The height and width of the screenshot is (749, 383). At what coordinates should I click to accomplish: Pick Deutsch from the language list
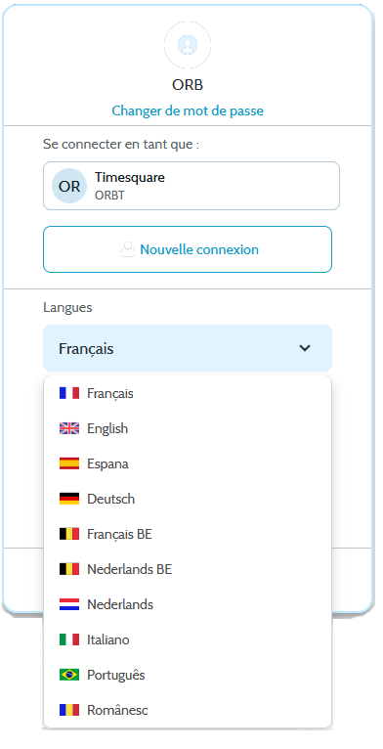188,499
